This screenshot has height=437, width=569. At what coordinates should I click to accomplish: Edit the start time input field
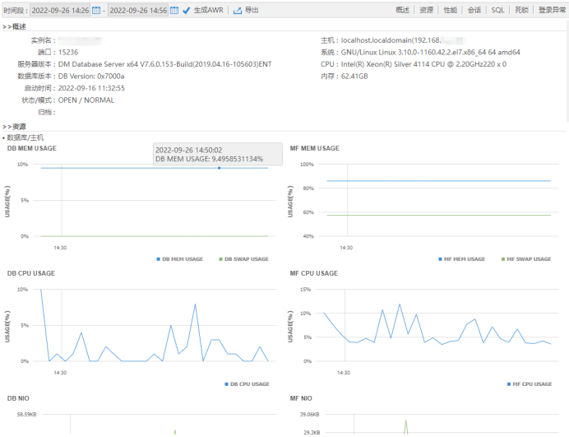tap(60, 11)
